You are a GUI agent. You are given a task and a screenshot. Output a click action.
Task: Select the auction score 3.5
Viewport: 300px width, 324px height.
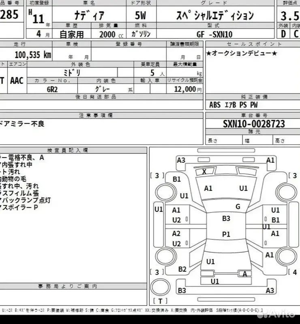coord(290,16)
